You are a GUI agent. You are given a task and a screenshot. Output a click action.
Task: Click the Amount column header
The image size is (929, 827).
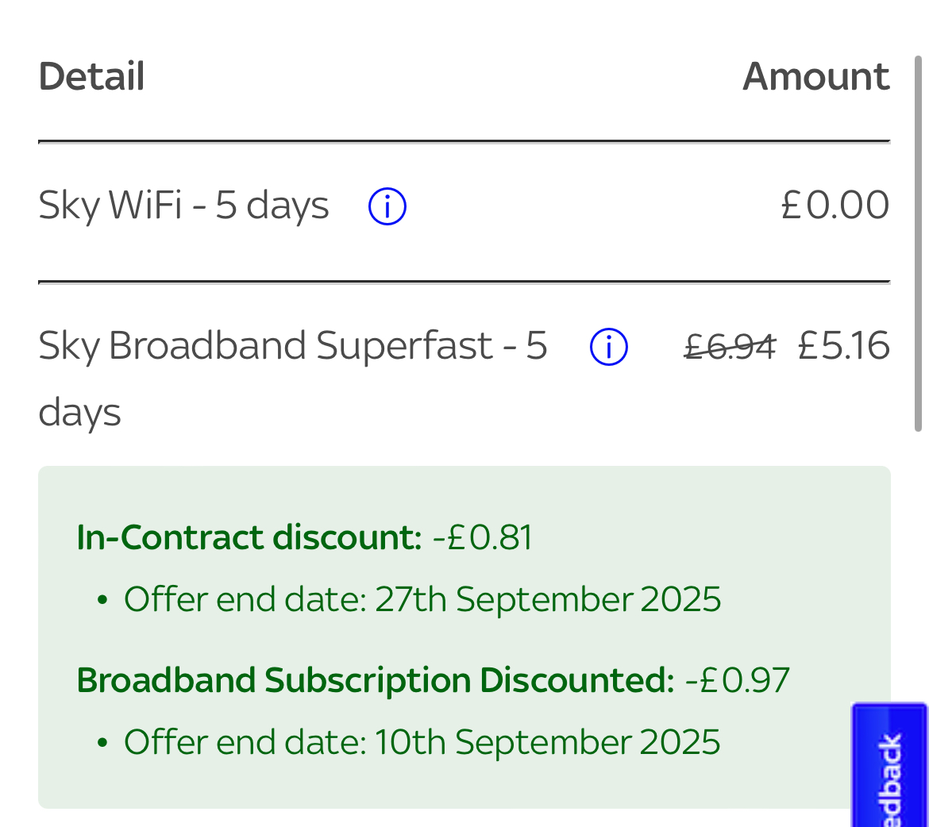[x=816, y=75]
